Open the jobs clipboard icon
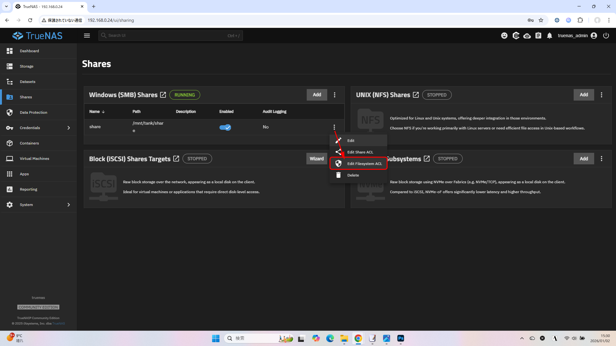This screenshot has width=616, height=346. pos(538,36)
